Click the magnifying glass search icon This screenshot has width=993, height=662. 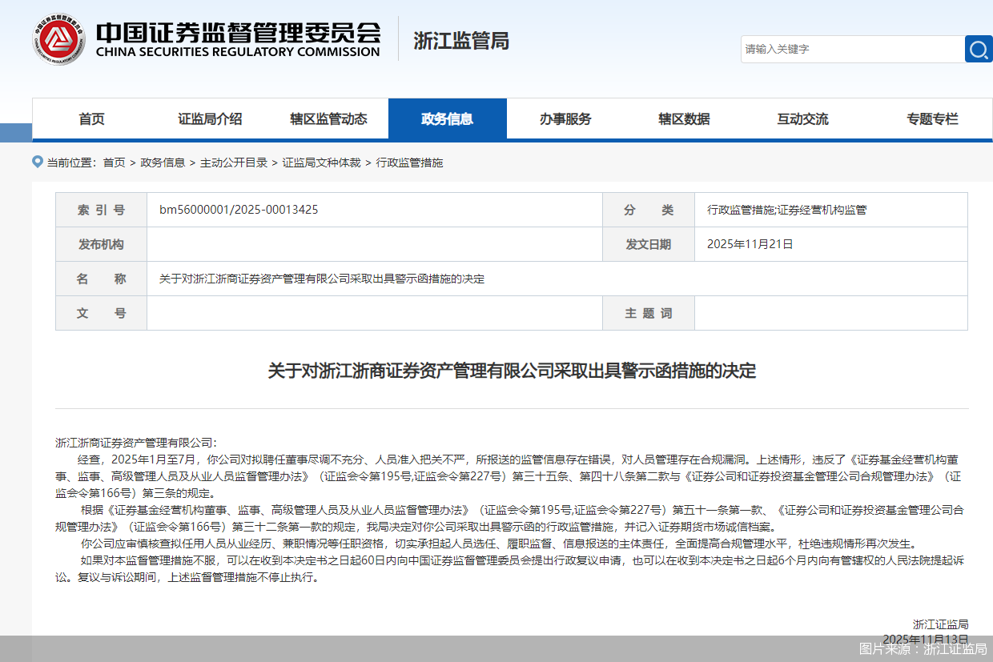(978, 49)
